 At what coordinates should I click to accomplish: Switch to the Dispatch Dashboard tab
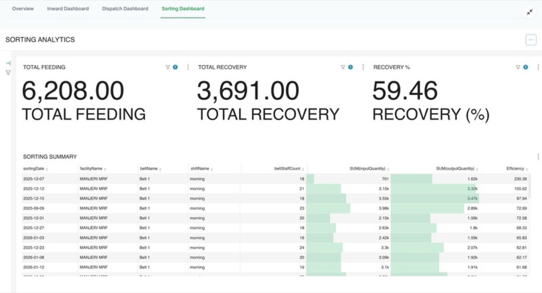pos(125,9)
